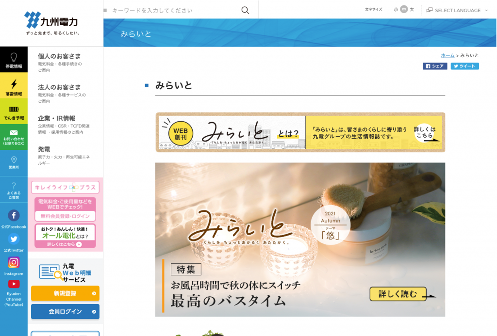
Task: Set text size to 小 (small)
Action: point(396,10)
